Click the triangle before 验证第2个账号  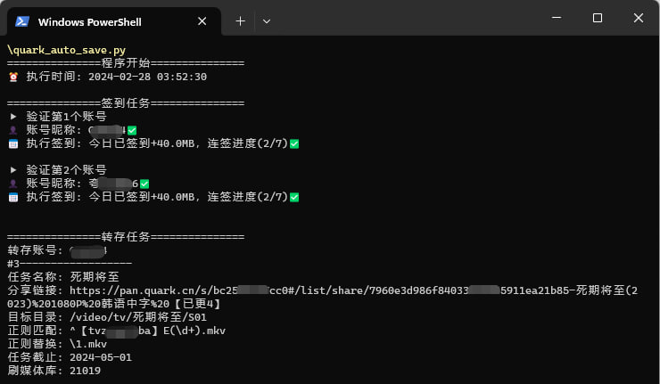coord(13,170)
